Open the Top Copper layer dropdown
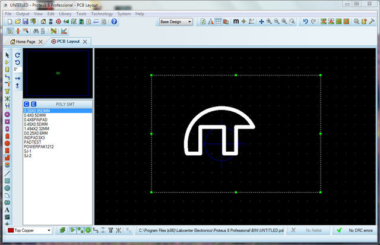The image size is (380, 245). (x=29, y=231)
